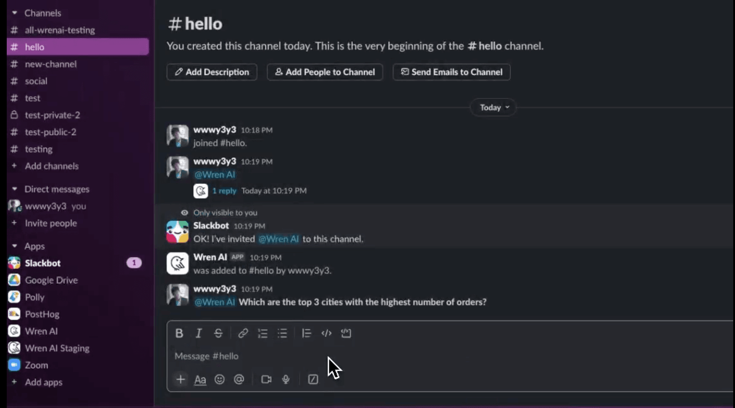The width and height of the screenshot is (735, 408).
Task: Insert a link in message
Action: pyautogui.click(x=243, y=333)
